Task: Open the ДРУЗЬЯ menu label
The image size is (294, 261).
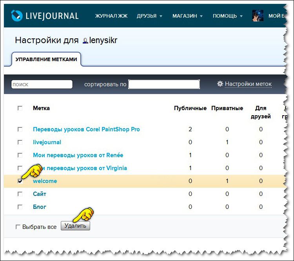Action: [147, 16]
